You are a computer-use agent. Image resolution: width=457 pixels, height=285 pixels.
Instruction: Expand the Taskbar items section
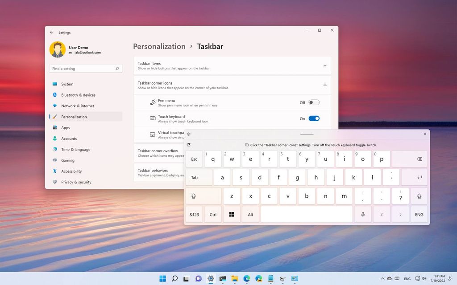pyautogui.click(x=325, y=65)
